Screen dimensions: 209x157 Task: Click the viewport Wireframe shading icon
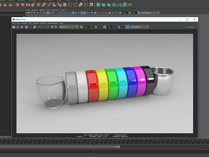[x=70, y=13]
